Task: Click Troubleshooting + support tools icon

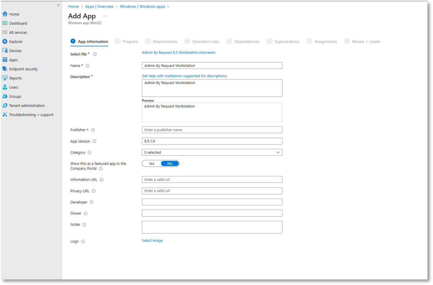Action: tap(5, 114)
